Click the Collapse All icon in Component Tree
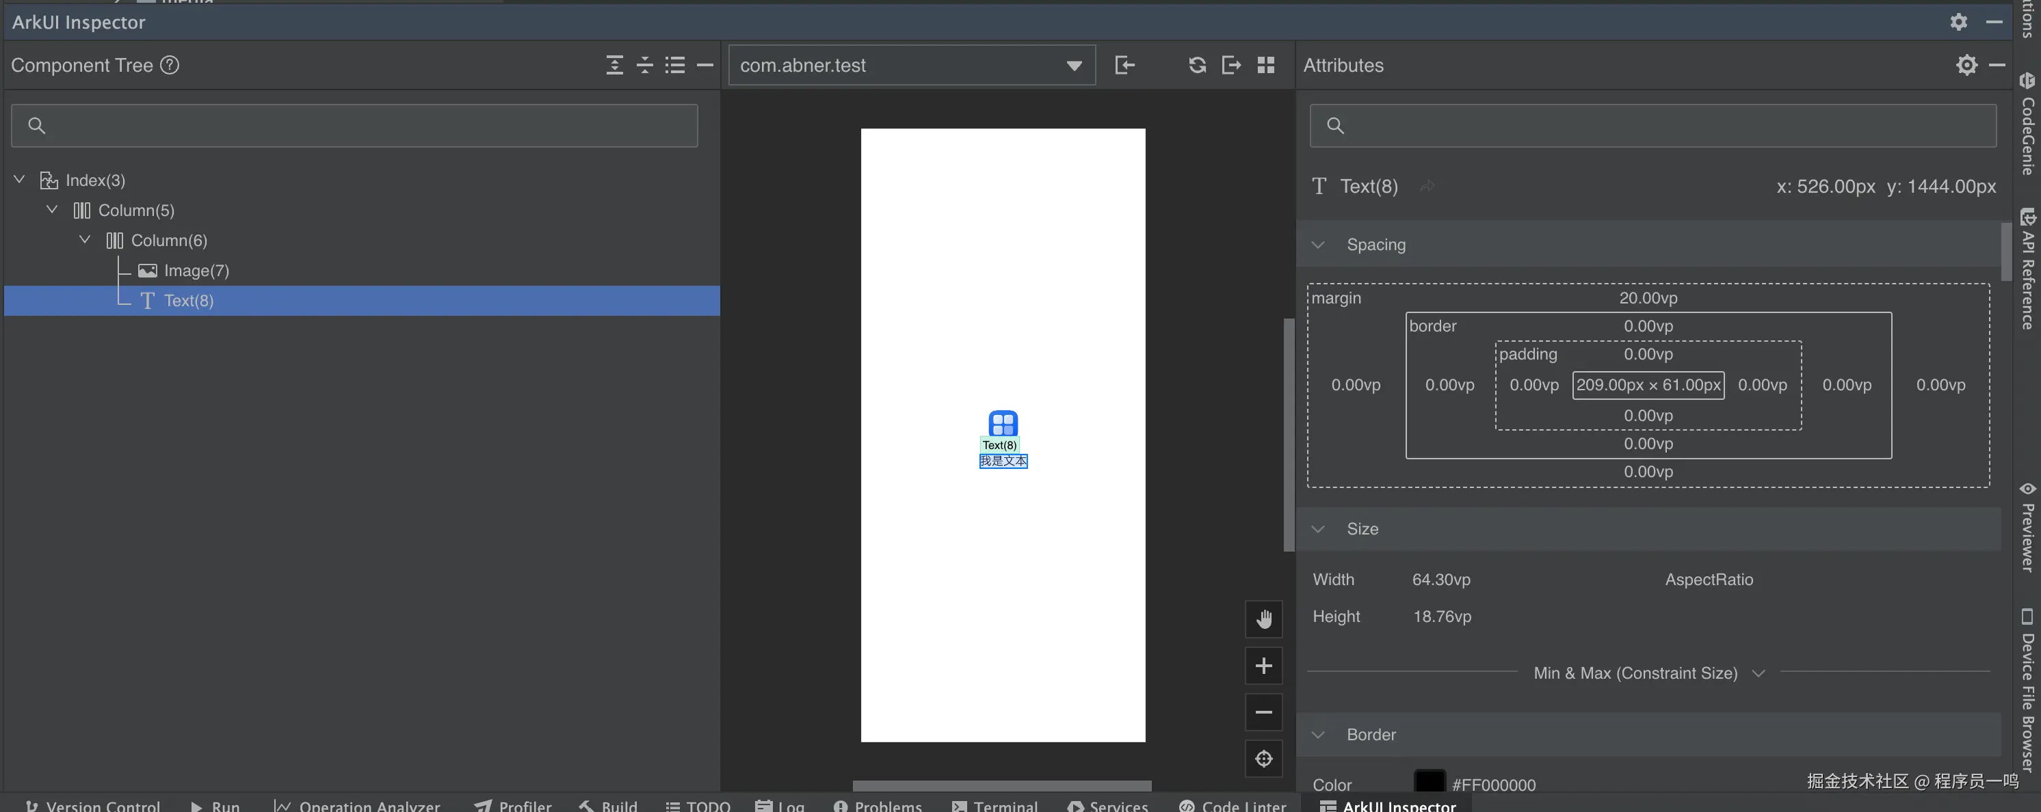This screenshot has width=2041, height=812. coord(645,65)
